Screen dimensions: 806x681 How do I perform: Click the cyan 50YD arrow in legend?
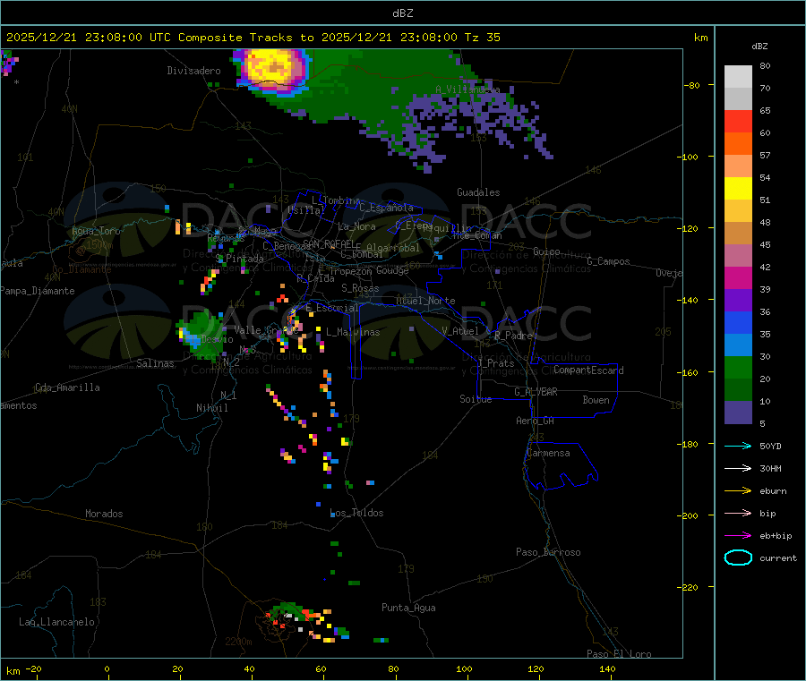pos(738,446)
